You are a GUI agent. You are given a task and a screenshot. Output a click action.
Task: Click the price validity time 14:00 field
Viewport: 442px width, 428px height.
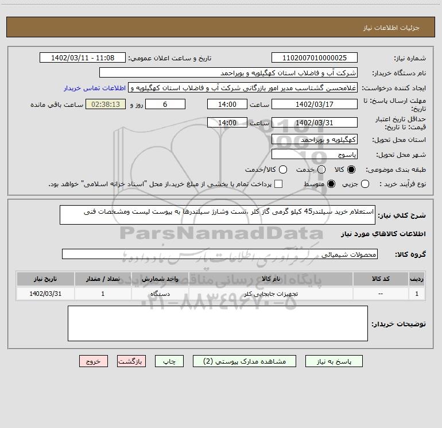click(227, 122)
